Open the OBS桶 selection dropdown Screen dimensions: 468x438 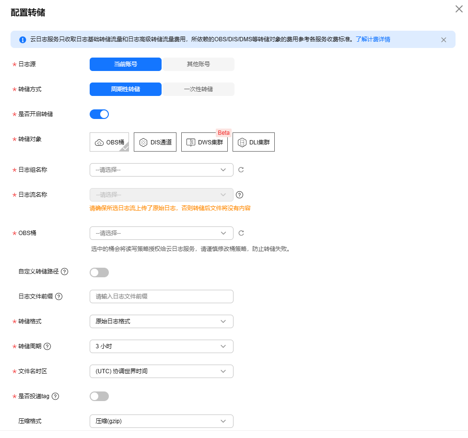[162, 233]
